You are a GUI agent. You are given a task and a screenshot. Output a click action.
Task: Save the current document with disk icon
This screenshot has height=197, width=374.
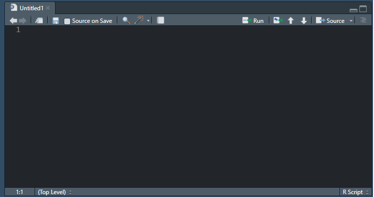click(56, 20)
